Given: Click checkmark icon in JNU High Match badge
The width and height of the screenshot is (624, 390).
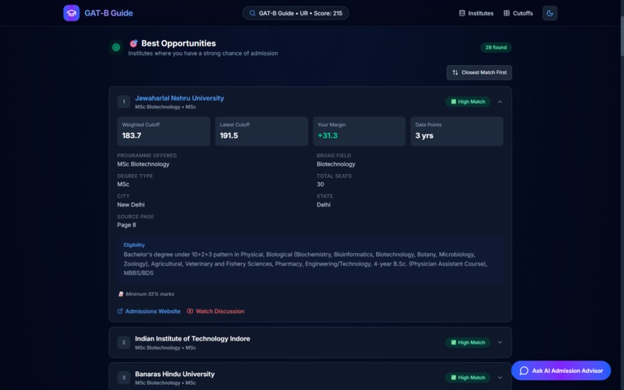Looking at the screenshot, I should point(453,102).
